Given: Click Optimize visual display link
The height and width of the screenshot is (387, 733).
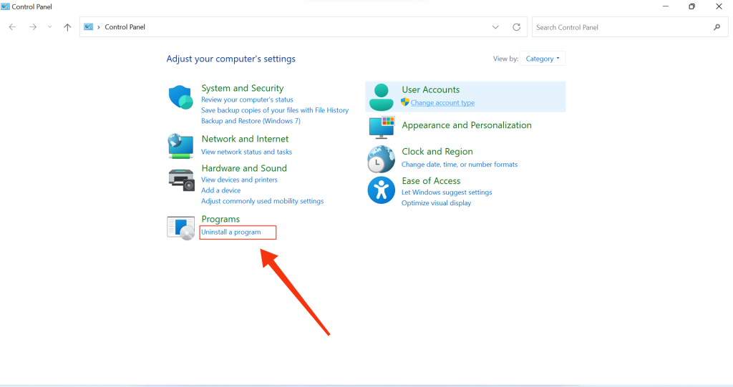Looking at the screenshot, I should point(436,203).
